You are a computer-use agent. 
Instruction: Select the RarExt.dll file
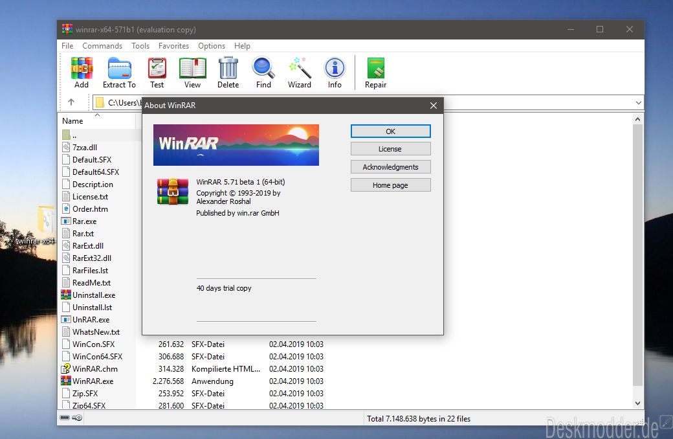point(88,246)
